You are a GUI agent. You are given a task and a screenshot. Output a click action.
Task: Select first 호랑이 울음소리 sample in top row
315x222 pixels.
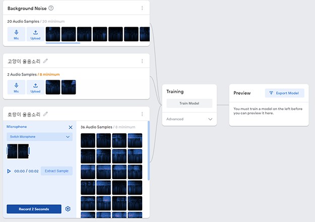(88, 140)
